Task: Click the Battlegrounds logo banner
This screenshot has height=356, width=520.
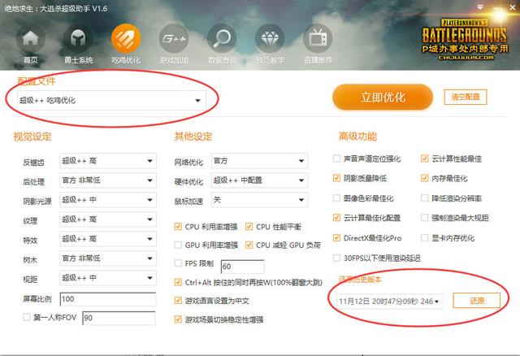Action: click(x=464, y=40)
